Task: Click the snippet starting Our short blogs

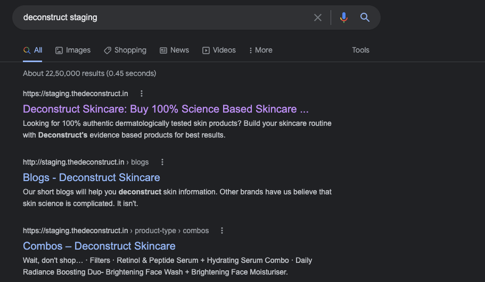Action: (x=177, y=198)
